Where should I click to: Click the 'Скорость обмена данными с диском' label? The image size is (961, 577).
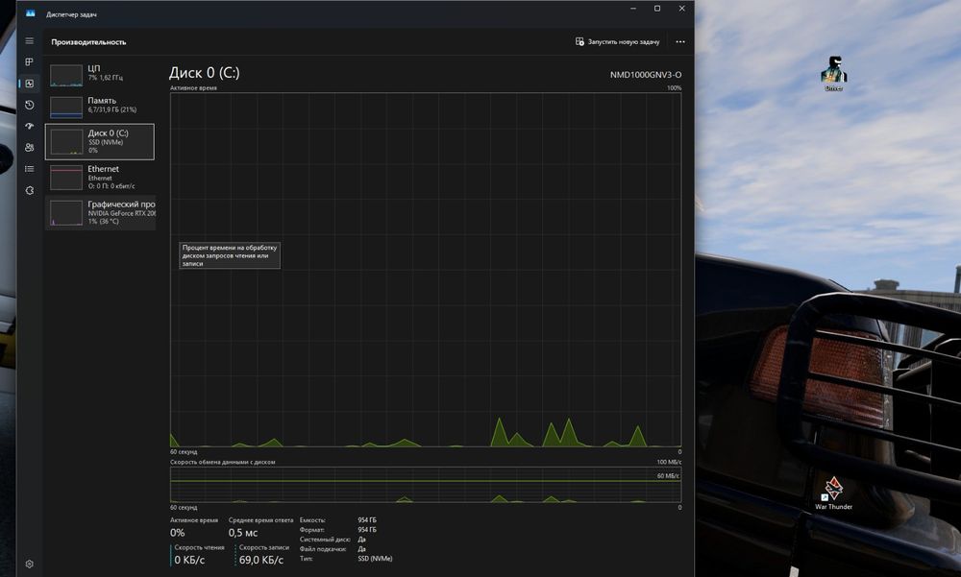click(223, 463)
